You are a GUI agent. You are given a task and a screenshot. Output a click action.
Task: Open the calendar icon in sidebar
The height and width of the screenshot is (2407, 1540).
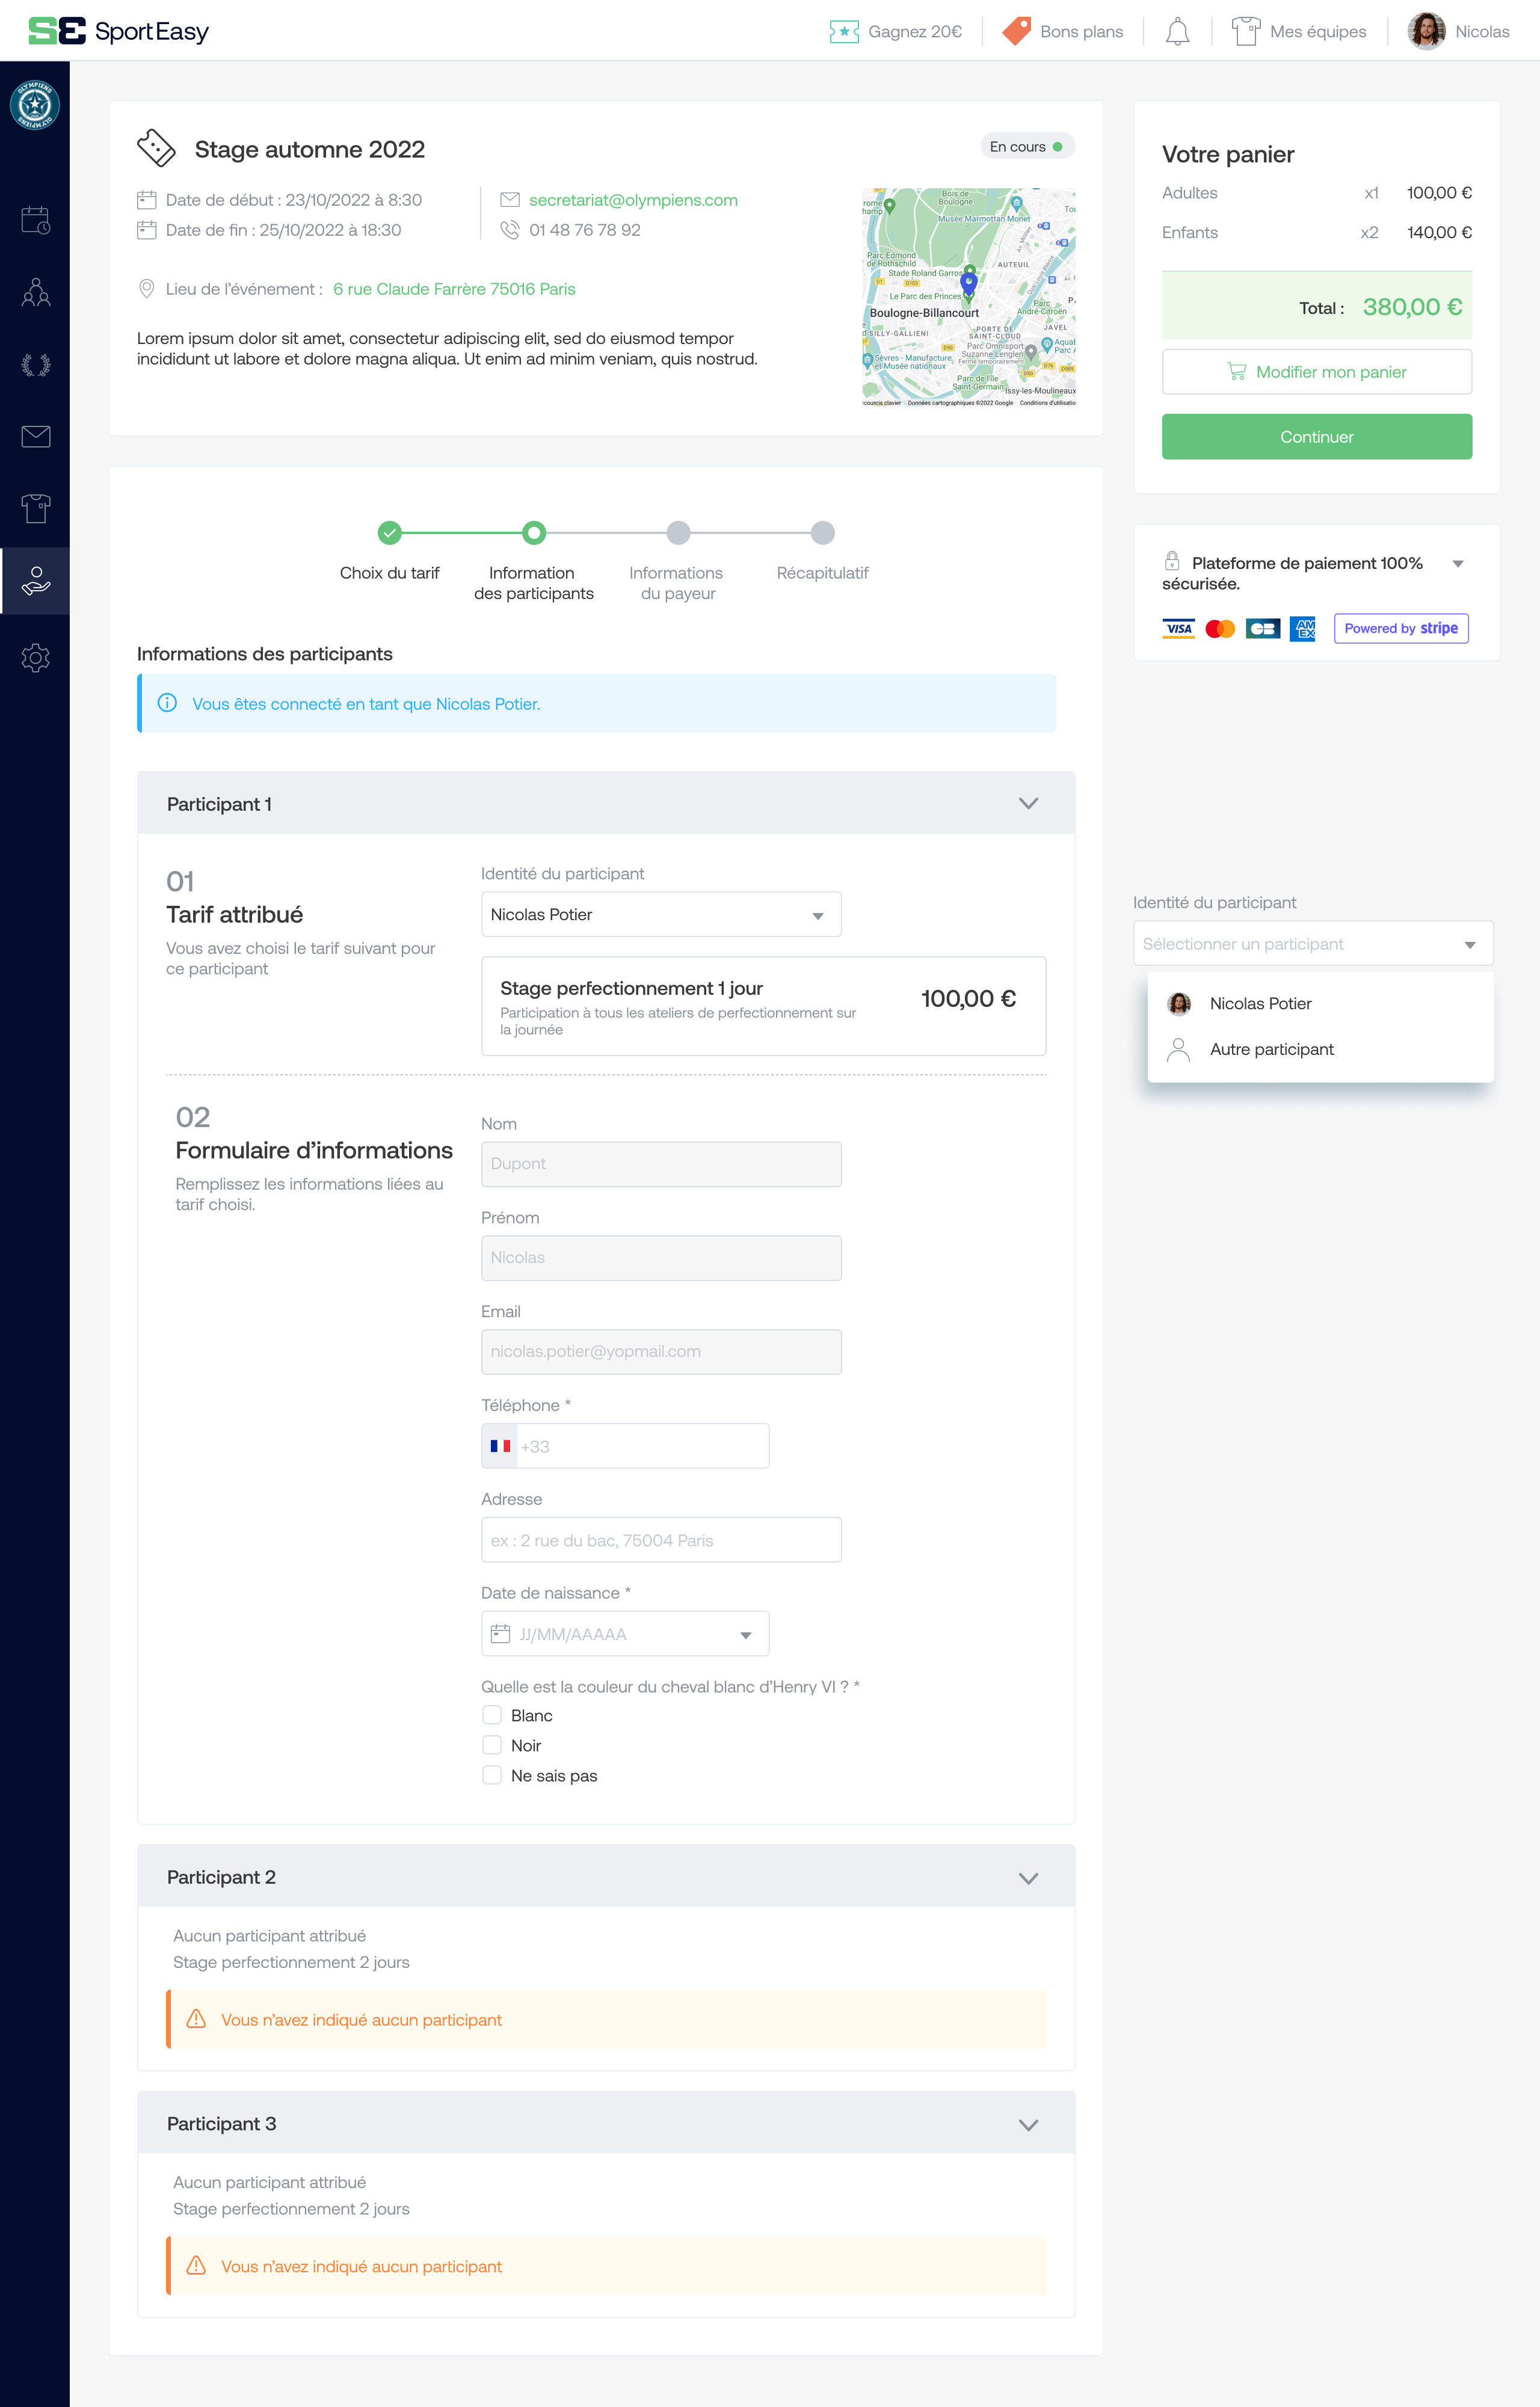tap(35, 220)
